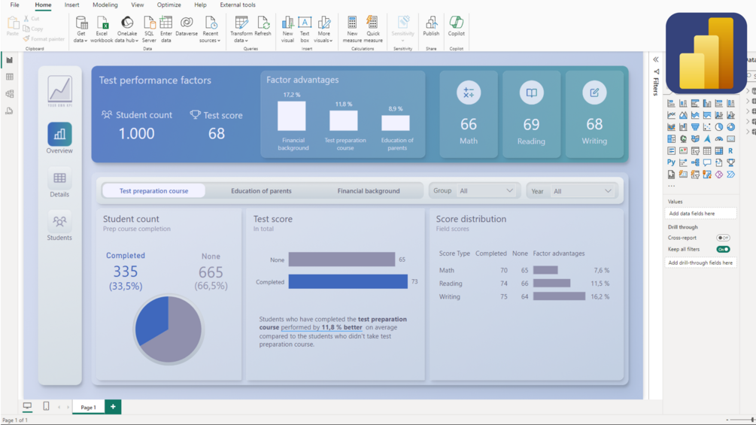Select the clustered column chart visual
756x425 pixels.
pyautogui.click(x=707, y=103)
